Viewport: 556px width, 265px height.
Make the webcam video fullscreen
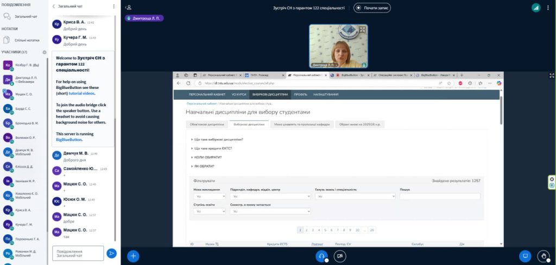363,29
